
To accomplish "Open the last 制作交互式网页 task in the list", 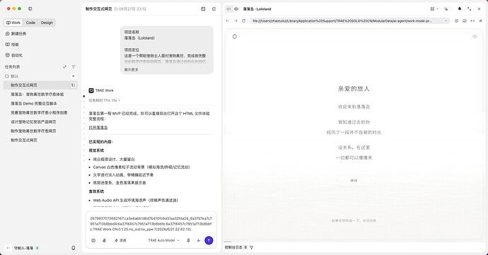I will (x=24, y=141).
